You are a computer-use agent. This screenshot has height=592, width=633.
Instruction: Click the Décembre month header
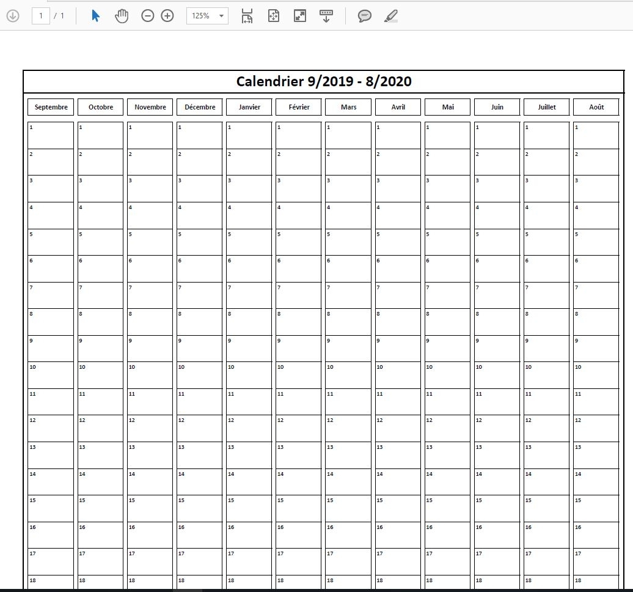pyautogui.click(x=200, y=107)
